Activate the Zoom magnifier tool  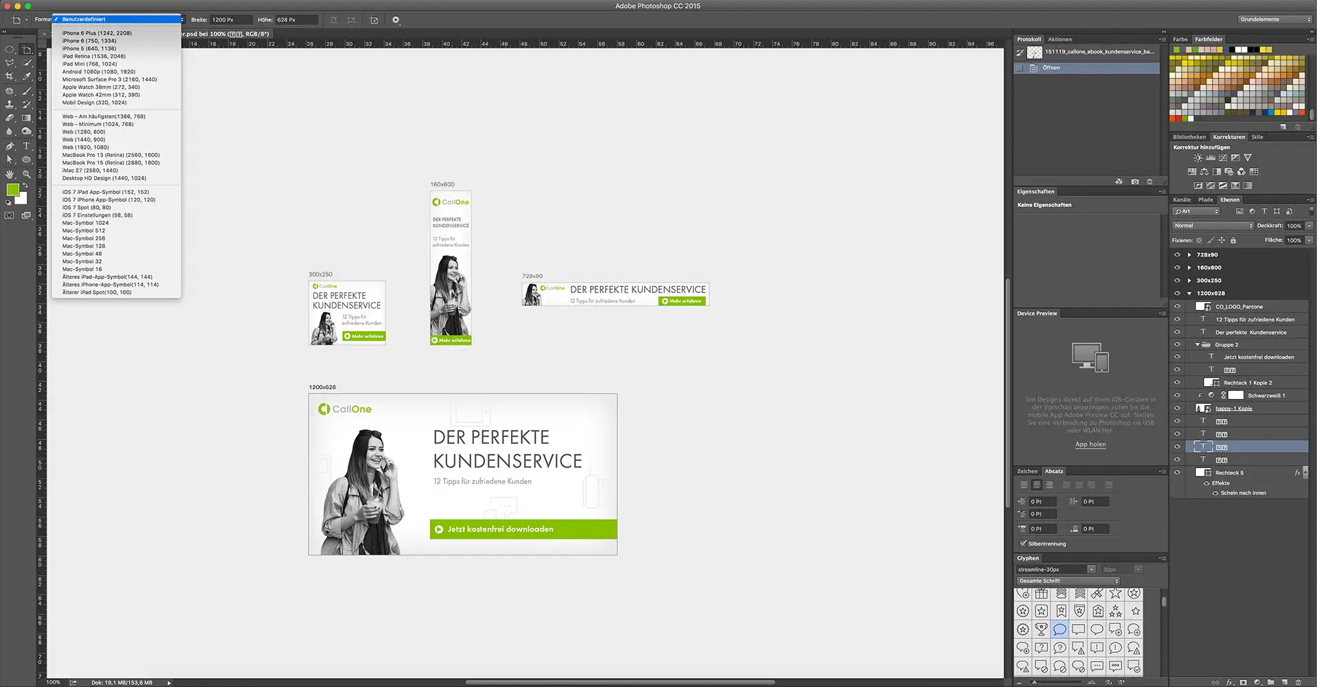27,174
